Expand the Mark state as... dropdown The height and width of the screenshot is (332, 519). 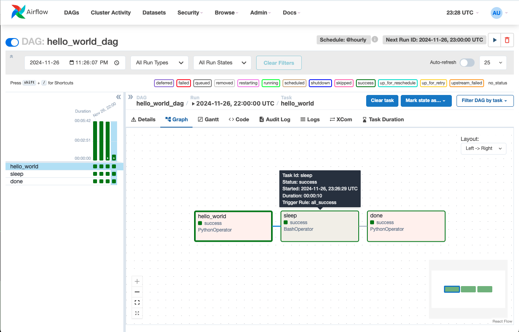click(x=427, y=100)
